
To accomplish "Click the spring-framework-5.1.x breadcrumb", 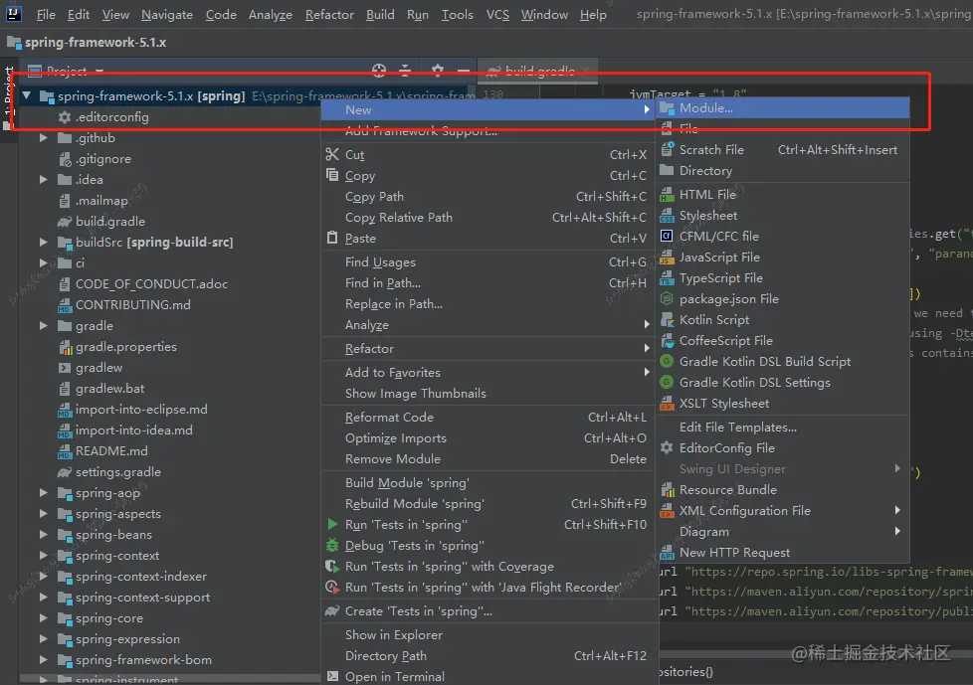I will pos(95,42).
